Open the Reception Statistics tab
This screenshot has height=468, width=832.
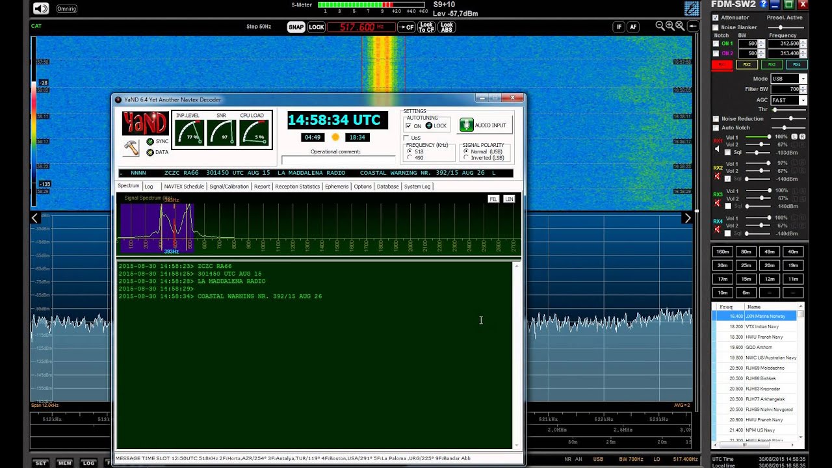[x=297, y=187]
